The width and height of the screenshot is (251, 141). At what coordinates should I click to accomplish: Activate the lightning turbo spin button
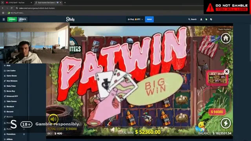(226, 123)
